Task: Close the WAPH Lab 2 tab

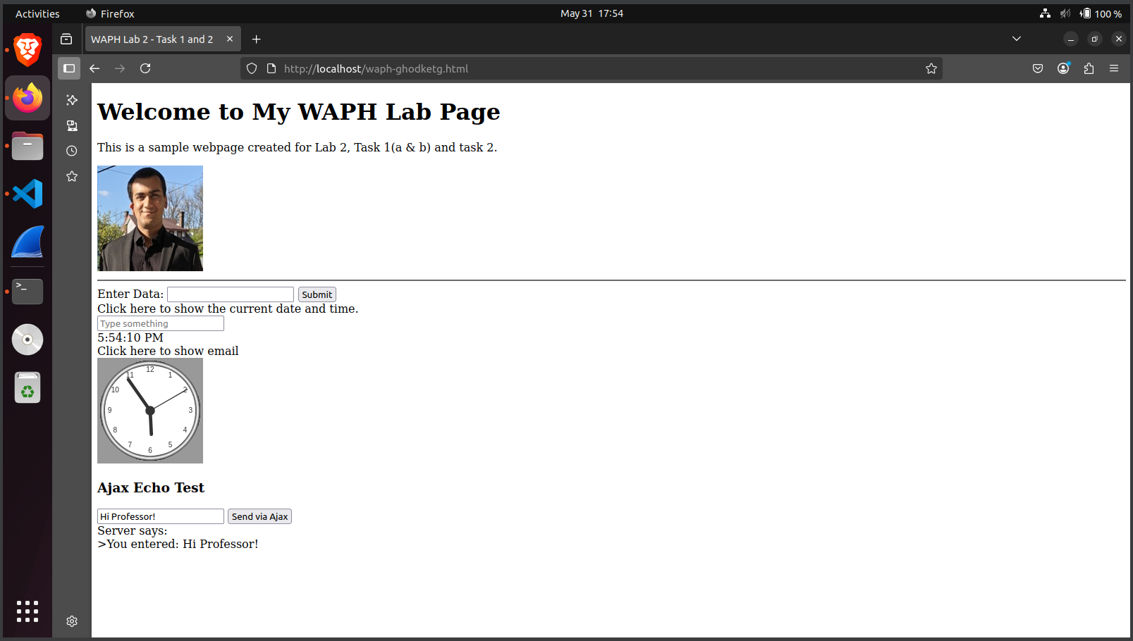Action: tap(230, 39)
